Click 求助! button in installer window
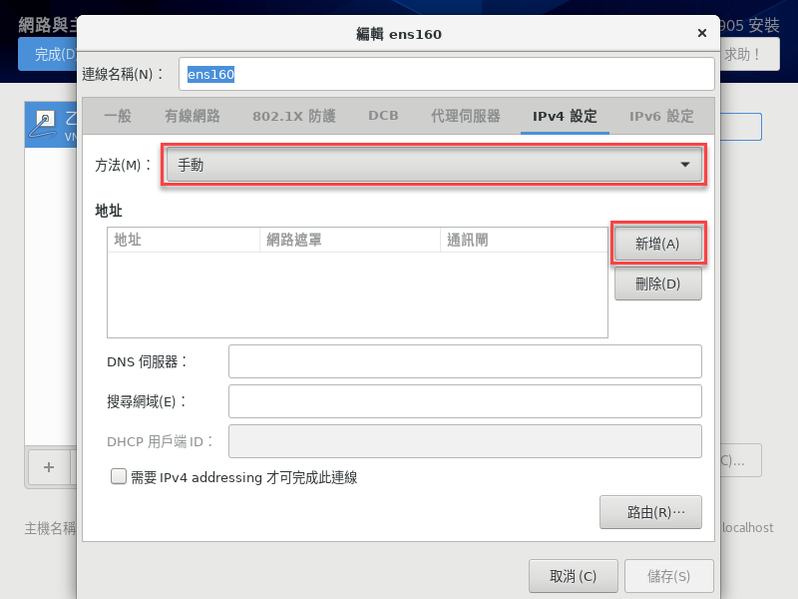This screenshot has height=599, width=798. (x=749, y=54)
